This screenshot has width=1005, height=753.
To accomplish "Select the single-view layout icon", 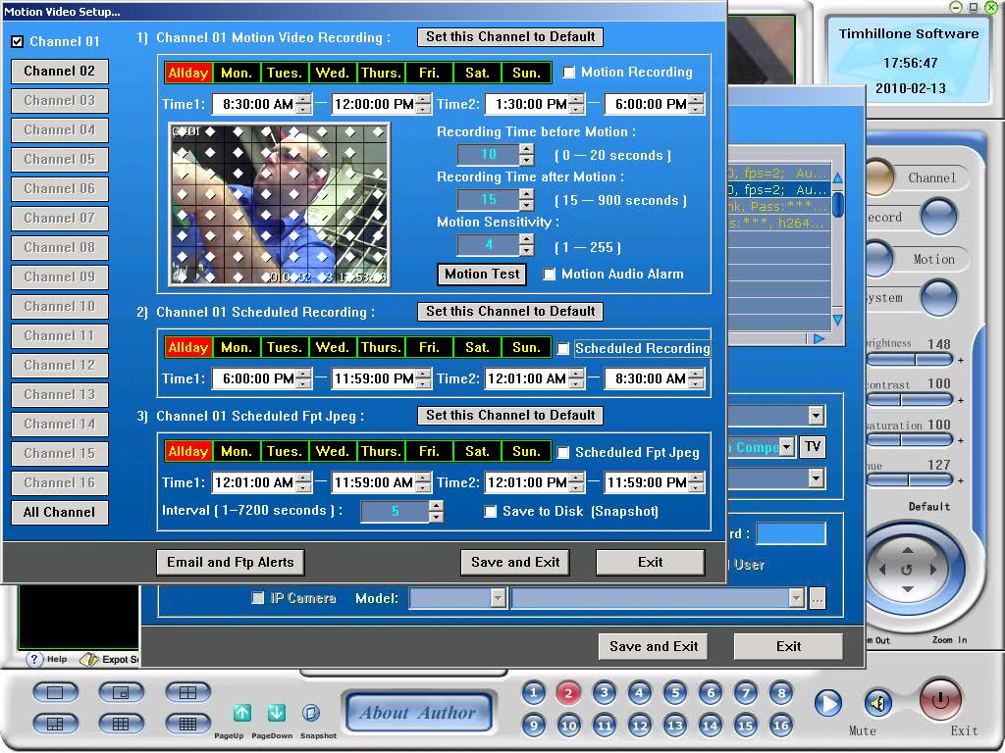I will (55, 693).
